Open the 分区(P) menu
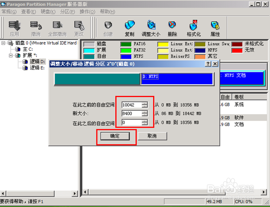 click(x=67, y=12)
